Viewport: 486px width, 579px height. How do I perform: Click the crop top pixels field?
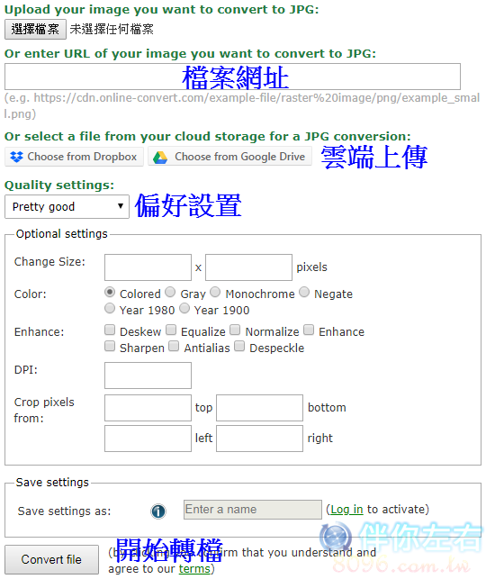(148, 408)
